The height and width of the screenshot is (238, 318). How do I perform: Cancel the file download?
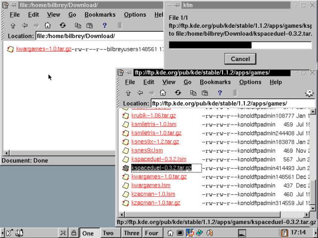pos(240,59)
